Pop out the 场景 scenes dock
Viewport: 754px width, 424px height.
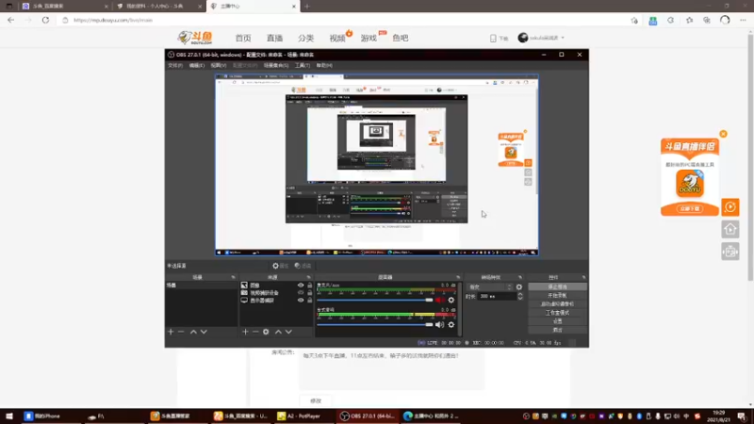[x=233, y=277]
